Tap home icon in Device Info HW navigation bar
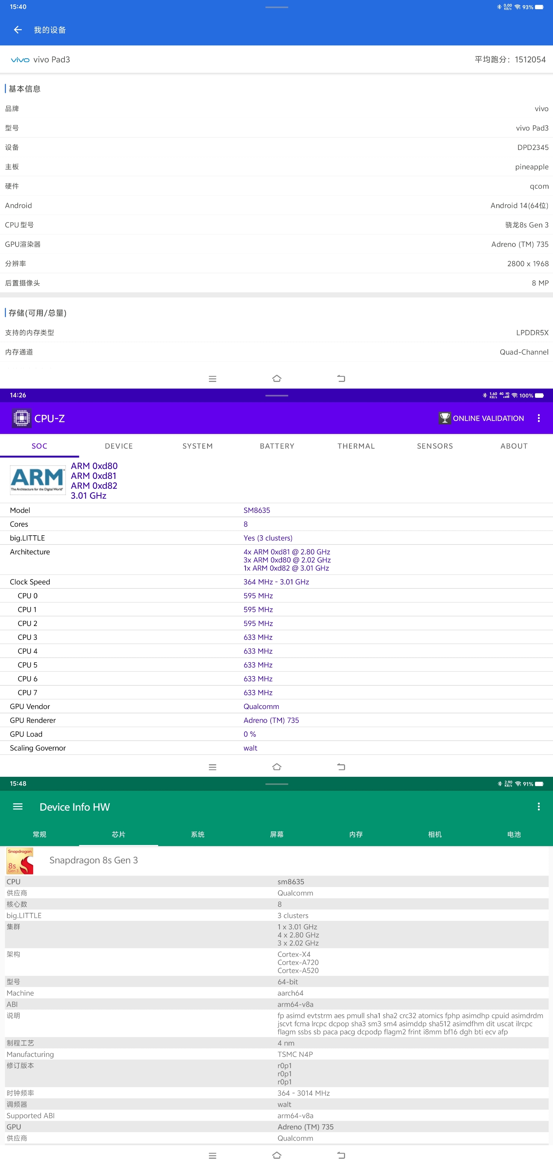The width and height of the screenshot is (553, 1165). [x=277, y=1155]
